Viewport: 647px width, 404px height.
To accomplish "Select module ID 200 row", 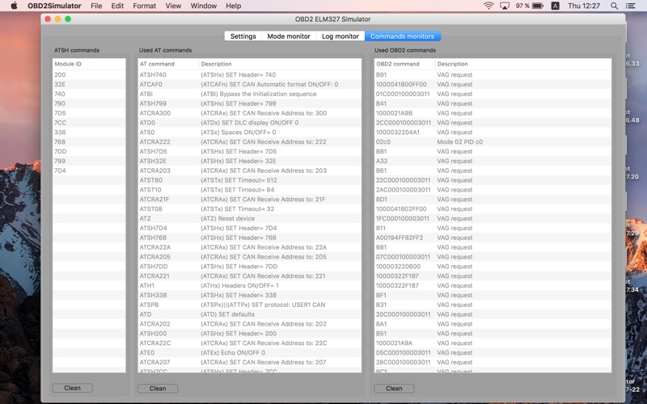I will tap(89, 74).
